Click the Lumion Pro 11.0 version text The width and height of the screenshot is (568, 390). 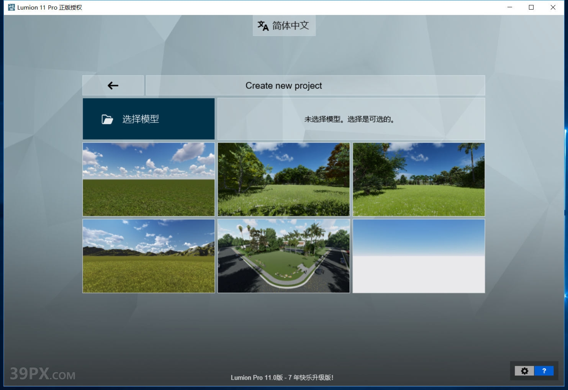tap(282, 378)
